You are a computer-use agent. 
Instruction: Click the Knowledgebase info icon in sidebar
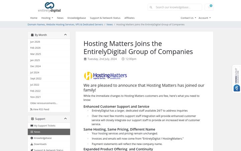point(32,138)
